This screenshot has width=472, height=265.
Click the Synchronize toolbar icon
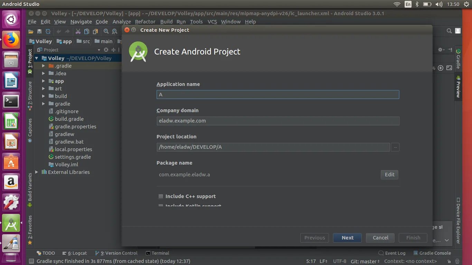[48, 31]
